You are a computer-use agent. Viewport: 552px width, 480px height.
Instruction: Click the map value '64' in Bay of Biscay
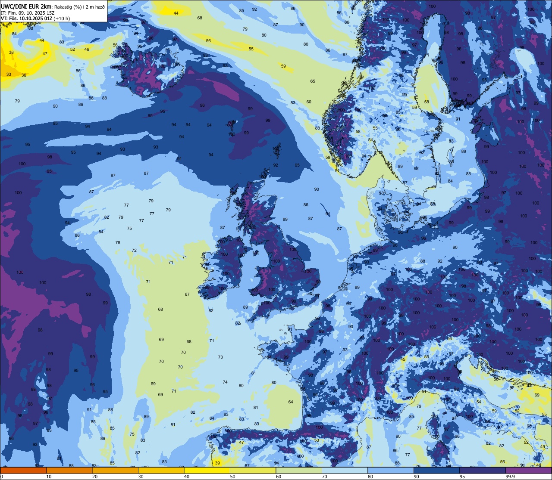[291, 402]
